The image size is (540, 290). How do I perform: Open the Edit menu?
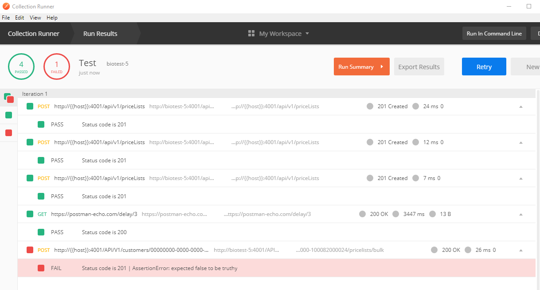[20, 18]
